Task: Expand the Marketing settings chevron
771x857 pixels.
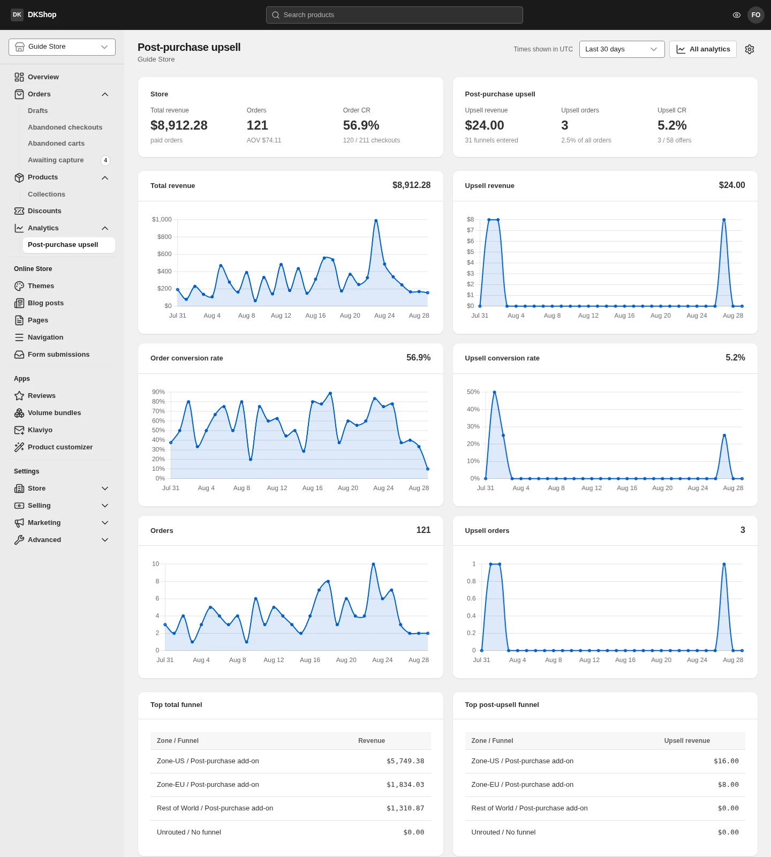Action: pos(105,523)
